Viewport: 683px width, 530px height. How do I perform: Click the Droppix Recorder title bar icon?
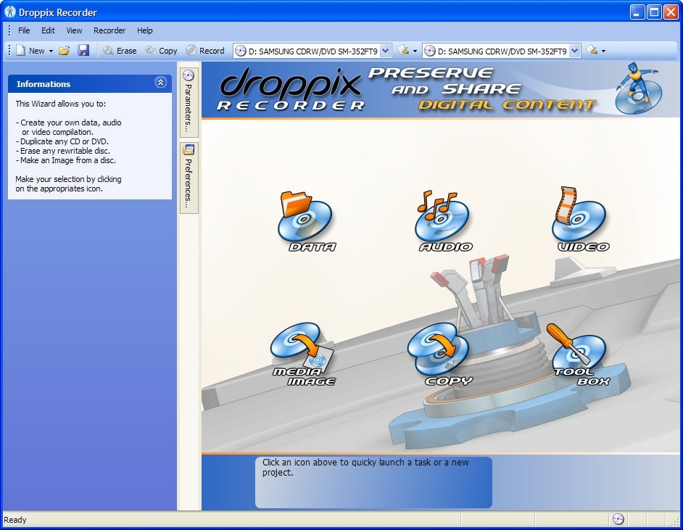9,12
